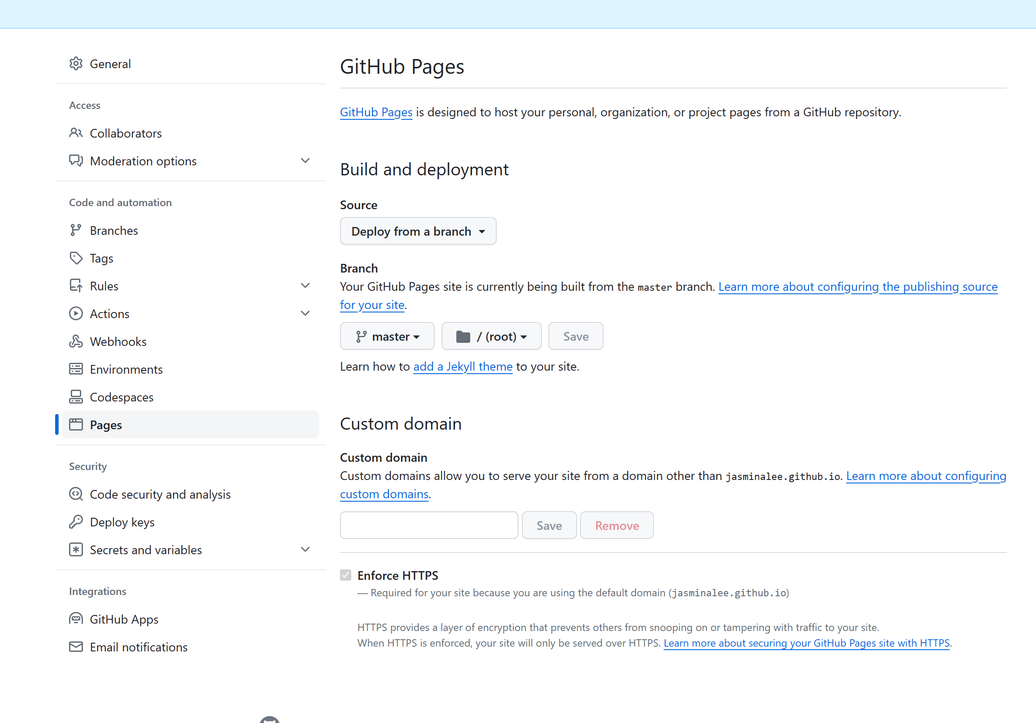The width and height of the screenshot is (1036, 723).
Task: Open the Deploy from a branch dropdown
Action: tap(418, 231)
